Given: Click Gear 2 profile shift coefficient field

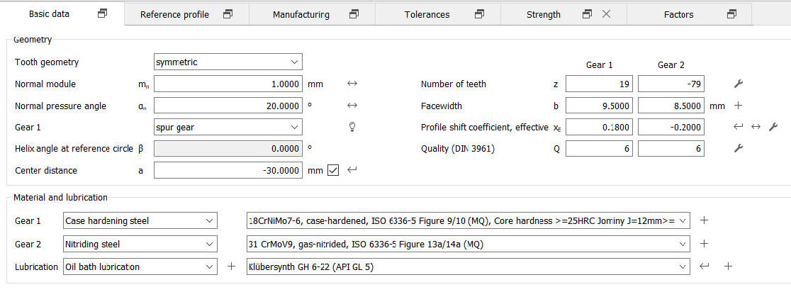Looking at the screenshot, I should click(671, 127).
